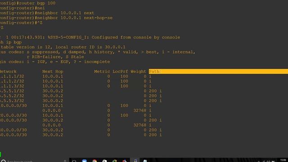Click path '200 i' in the .5.5.2/32 row
Screen dimensions: 288x162
pyautogui.click(x=155, y=96)
